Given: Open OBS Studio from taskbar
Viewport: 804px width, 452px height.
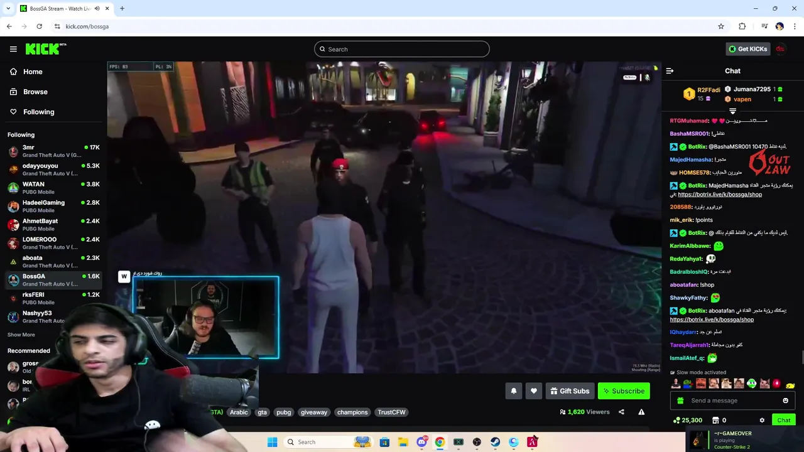Looking at the screenshot, I should point(477,442).
